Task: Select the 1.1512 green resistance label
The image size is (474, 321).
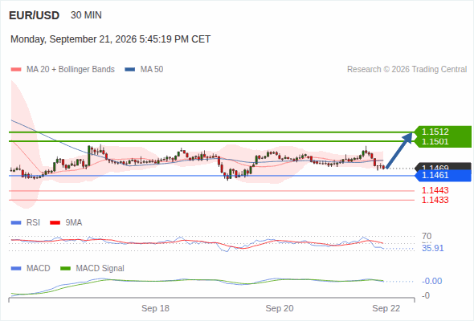Action: (x=435, y=132)
